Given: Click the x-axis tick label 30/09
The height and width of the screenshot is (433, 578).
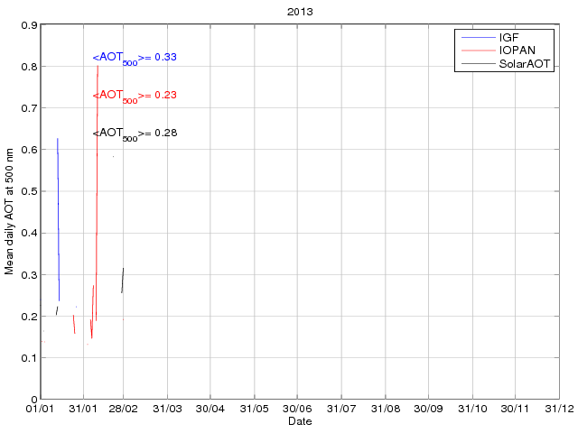Looking at the screenshot, I should (428, 409).
